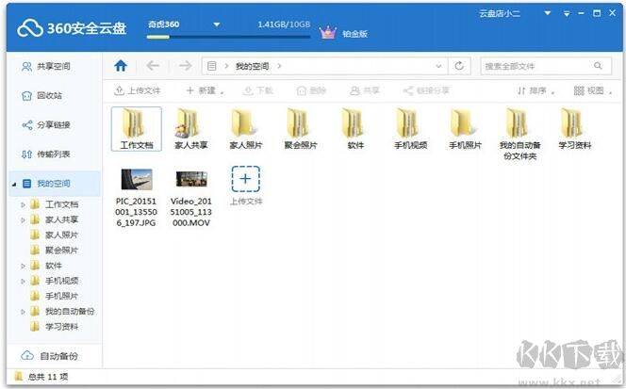
Task: Open the 视图 view dropdown
Action: tap(593, 90)
